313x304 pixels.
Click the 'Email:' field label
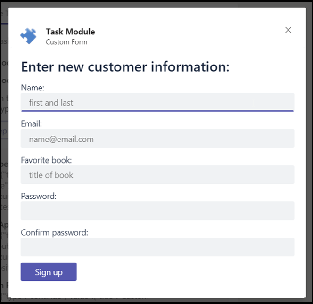tap(31, 124)
